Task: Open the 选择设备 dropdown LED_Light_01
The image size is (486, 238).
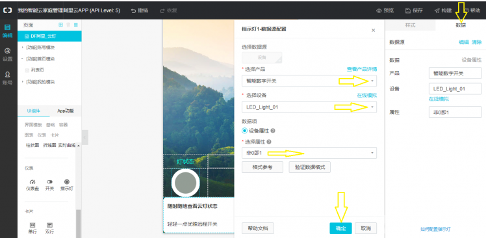Action: click(309, 107)
